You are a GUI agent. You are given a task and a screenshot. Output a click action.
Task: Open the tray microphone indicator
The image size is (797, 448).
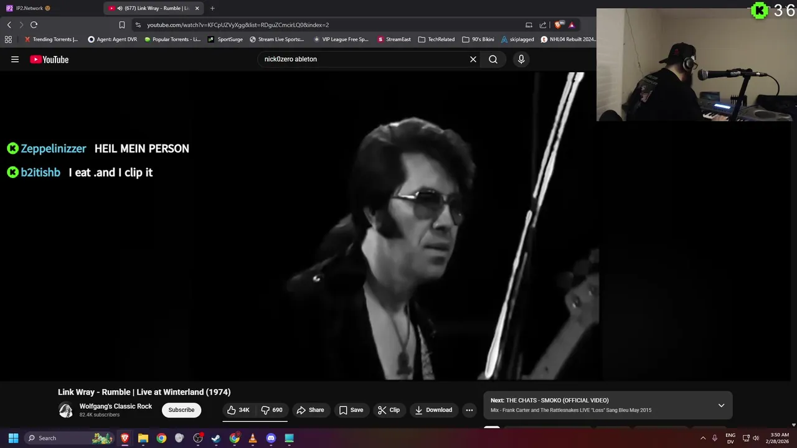(x=715, y=438)
